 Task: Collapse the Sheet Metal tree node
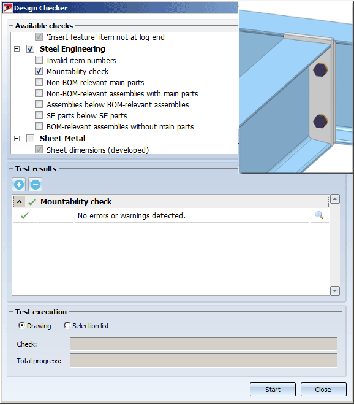[x=17, y=139]
